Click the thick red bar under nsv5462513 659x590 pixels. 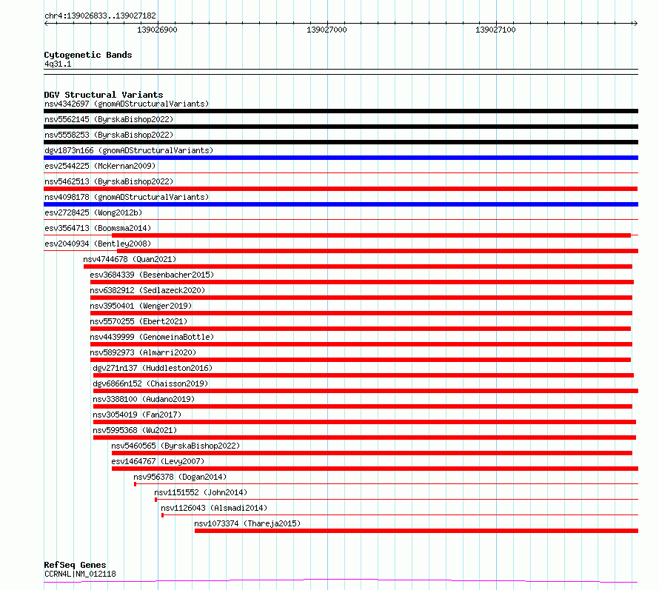(341, 189)
